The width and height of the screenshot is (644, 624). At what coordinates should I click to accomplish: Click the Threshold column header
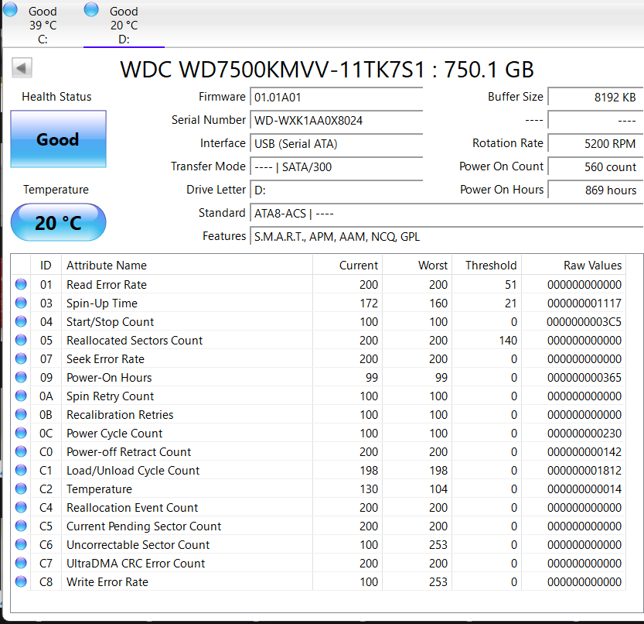coord(487,266)
